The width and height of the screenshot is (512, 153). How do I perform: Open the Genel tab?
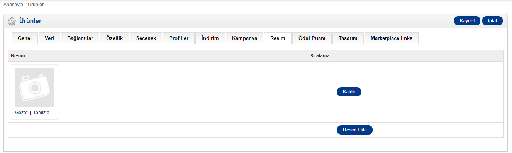pos(25,38)
